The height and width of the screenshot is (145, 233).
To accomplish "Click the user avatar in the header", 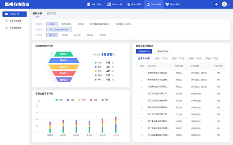I will (224, 4).
